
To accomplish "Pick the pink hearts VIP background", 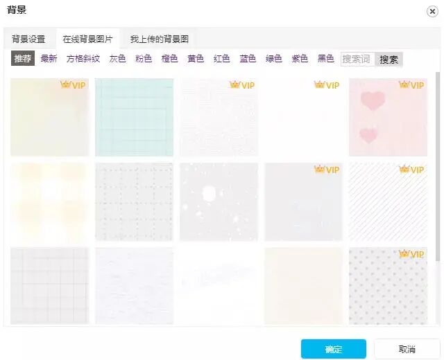I will pos(388,117).
